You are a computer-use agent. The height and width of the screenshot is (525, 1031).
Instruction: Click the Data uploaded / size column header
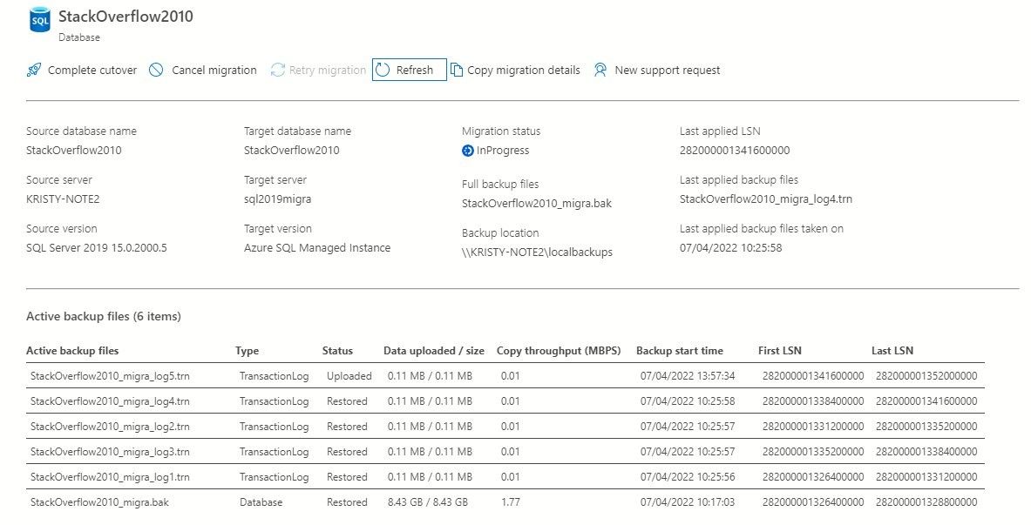pos(434,350)
